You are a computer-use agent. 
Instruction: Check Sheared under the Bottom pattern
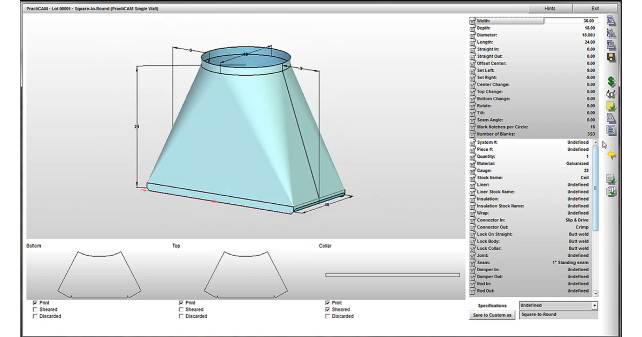35,310
